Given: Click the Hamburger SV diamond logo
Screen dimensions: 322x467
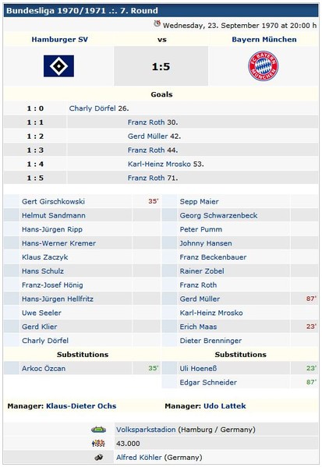Looking at the screenshot, I should (58, 66).
